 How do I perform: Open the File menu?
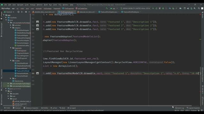[x=6, y=5]
